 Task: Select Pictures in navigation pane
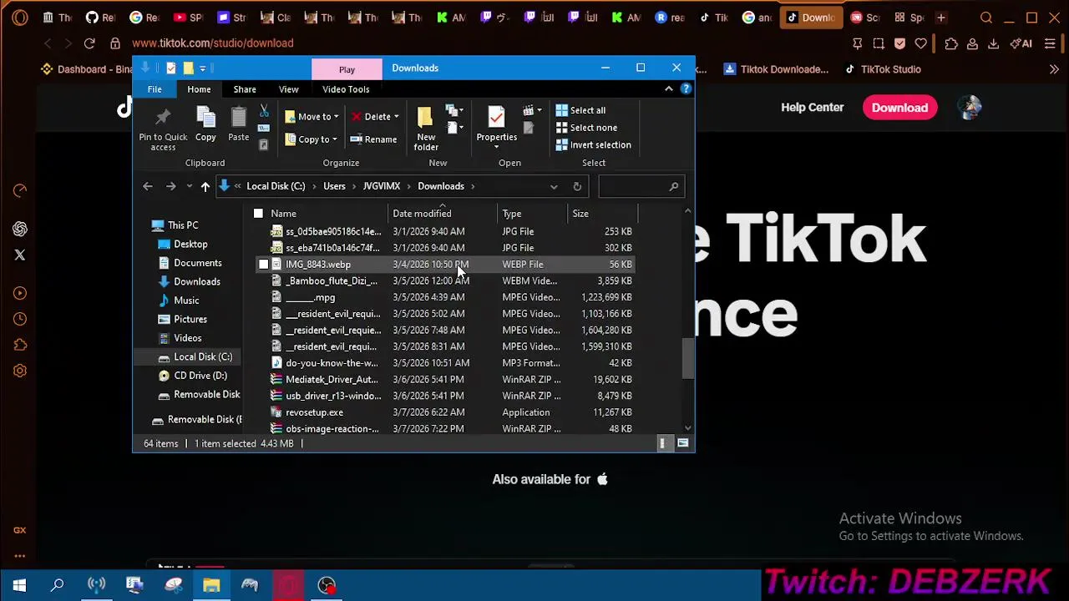(x=190, y=319)
